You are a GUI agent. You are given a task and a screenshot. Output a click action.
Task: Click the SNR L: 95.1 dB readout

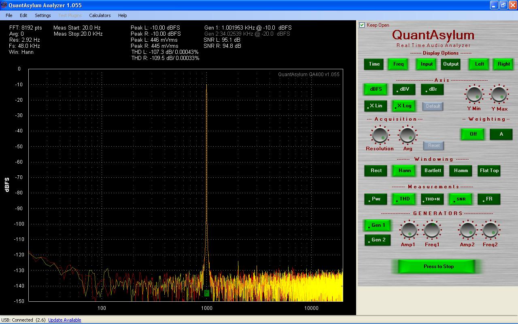[x=222, y=40]
